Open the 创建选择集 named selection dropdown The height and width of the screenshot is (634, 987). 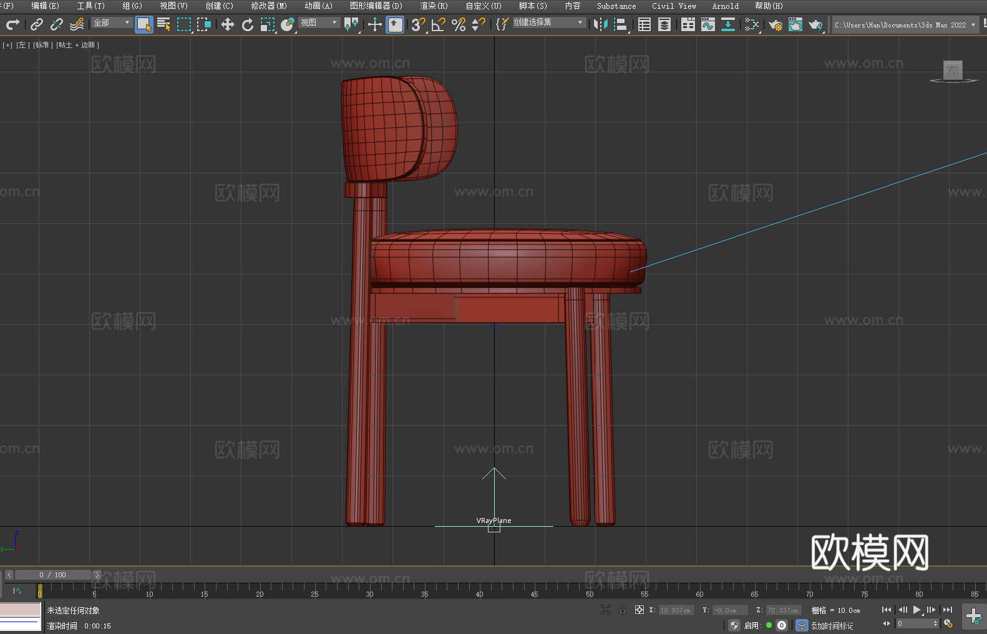point(549,22)
